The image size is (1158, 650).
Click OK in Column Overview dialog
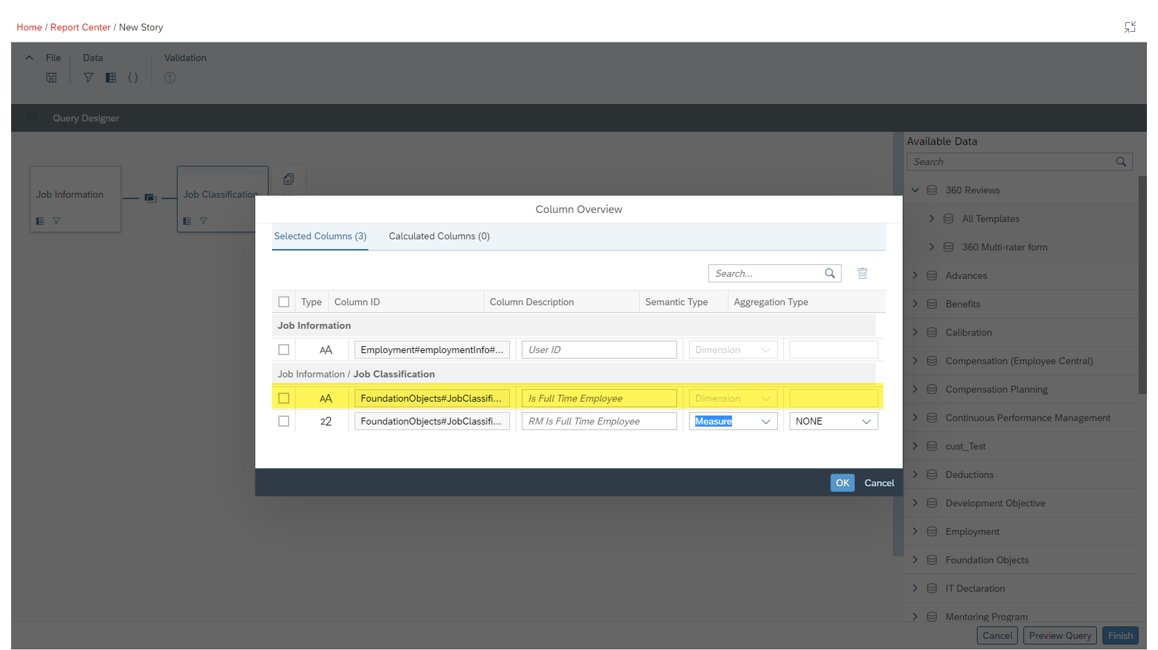[x=842, y=483]
